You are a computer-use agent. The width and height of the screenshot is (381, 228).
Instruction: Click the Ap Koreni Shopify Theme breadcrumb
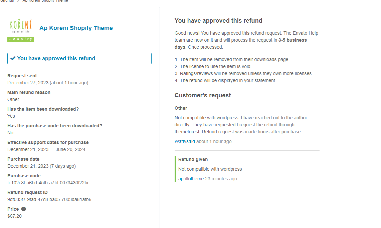[x=45, y=1]
